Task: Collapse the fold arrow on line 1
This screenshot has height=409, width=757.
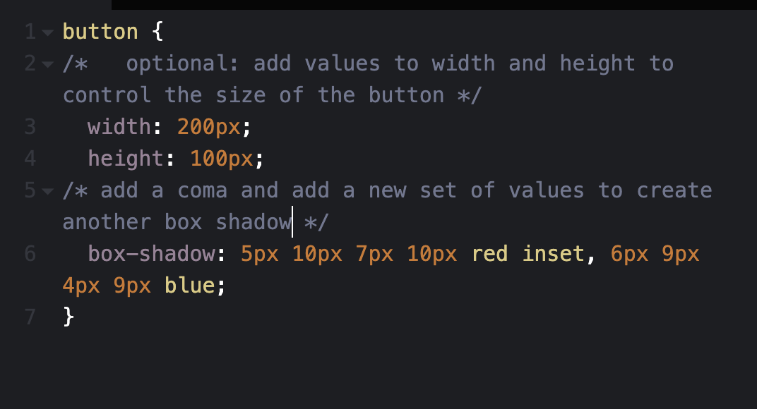Action: (x=48, y=32)
